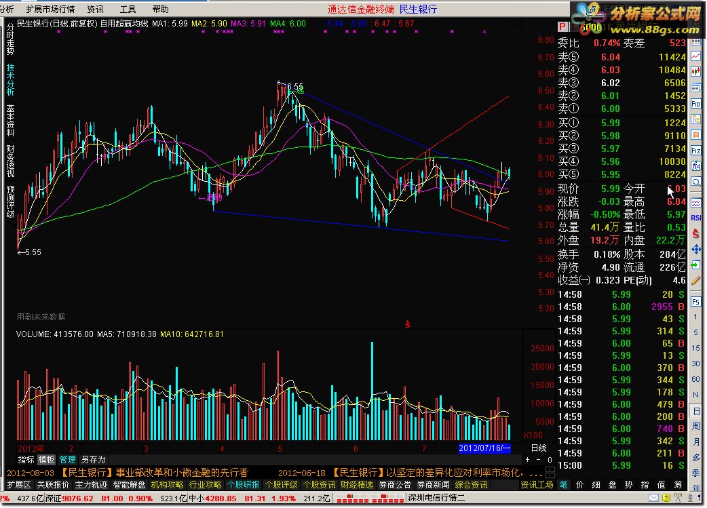The height and width of the screenshot is (508, 707).
Task: Click the intraday line chart icon
Action: [696, 56]
